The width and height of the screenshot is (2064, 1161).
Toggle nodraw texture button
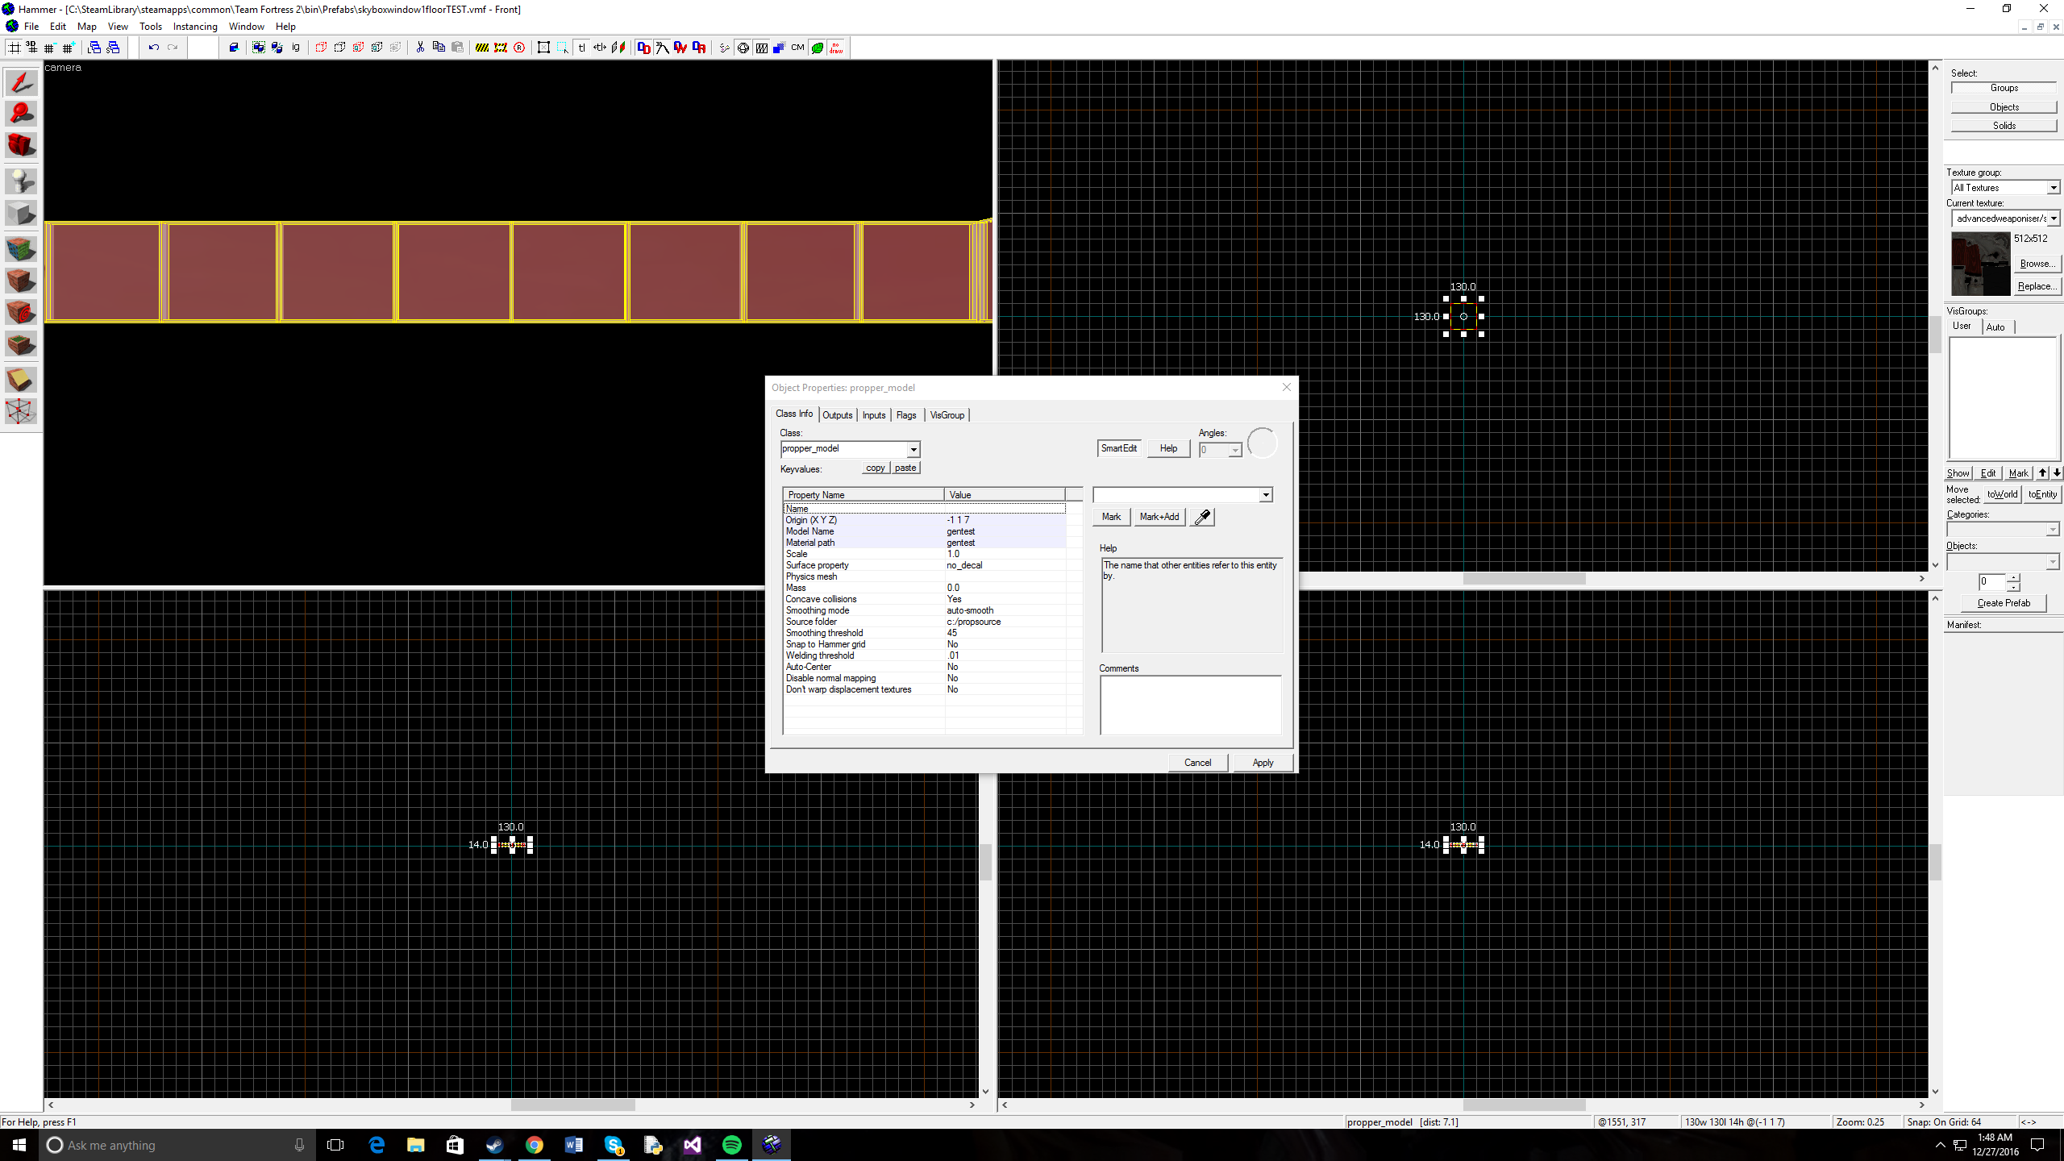[x=836, y=48]
